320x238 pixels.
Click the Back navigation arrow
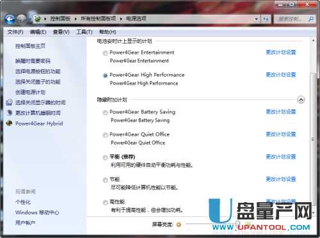[10, 19]
